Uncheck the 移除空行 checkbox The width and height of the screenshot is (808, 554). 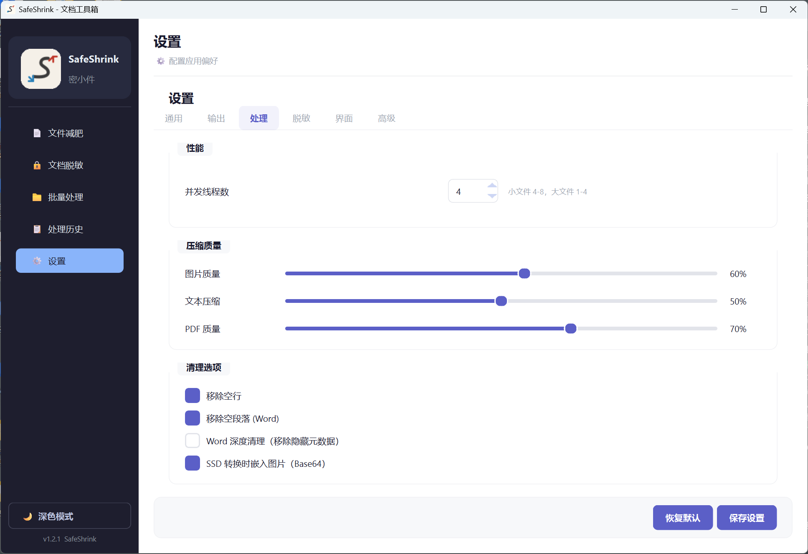point(193,395)
